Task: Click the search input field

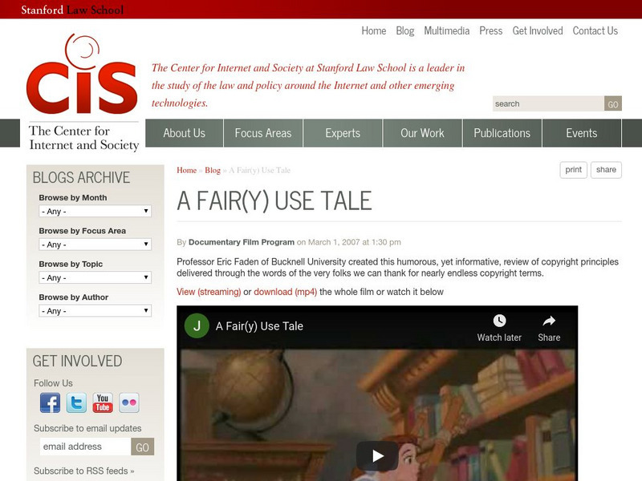Action: pyautogui.click(x=548, y=103)
